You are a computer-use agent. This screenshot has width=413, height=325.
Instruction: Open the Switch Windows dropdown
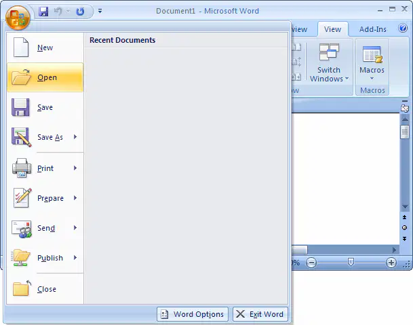tap(329, 63)
